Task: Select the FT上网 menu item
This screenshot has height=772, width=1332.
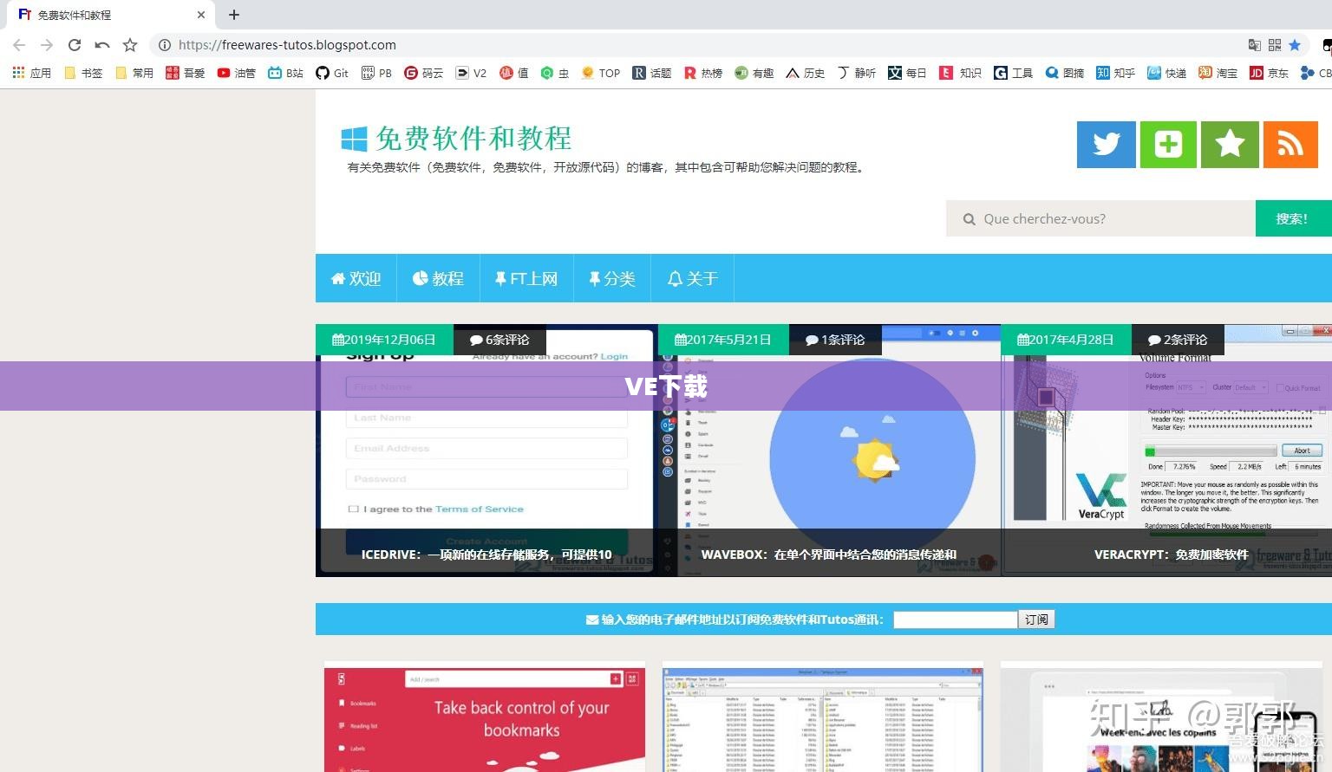Action: tap(526, 278)
